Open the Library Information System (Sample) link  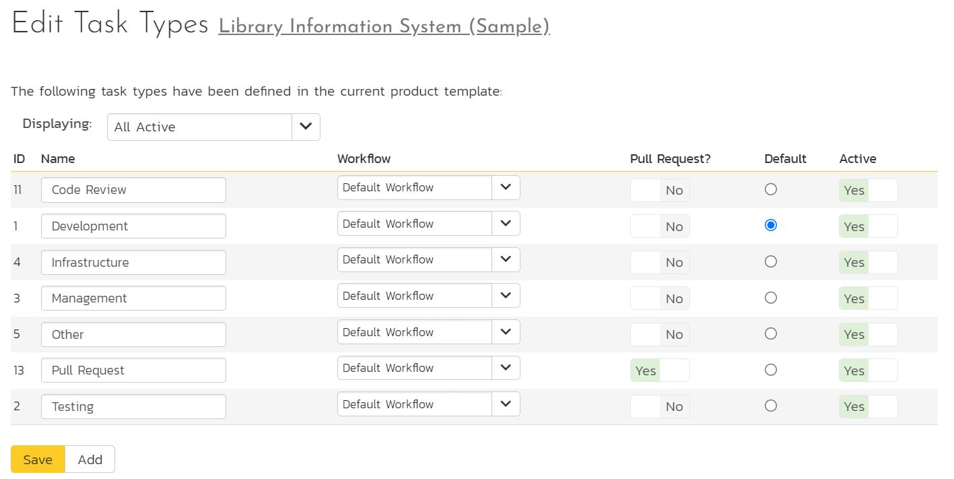[384, 26]
